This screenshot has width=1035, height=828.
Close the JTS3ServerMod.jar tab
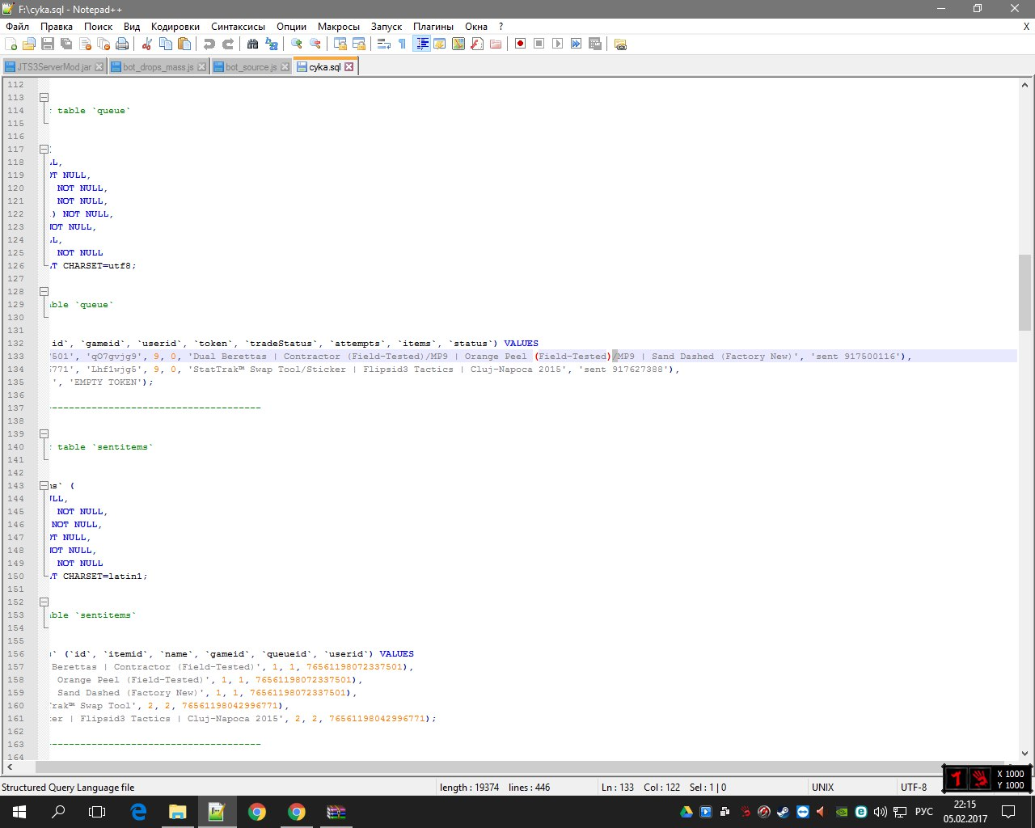click(99, 67)
